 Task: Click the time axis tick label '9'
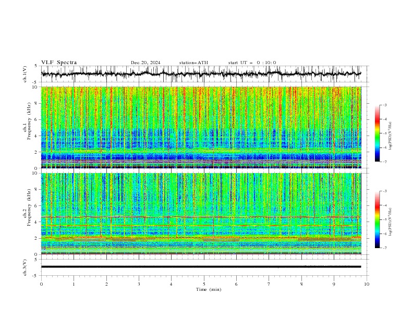[x=334, y=284]
